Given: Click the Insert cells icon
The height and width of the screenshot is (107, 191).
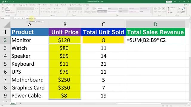Looking at the screenshot, I should (x=155, y=9).
